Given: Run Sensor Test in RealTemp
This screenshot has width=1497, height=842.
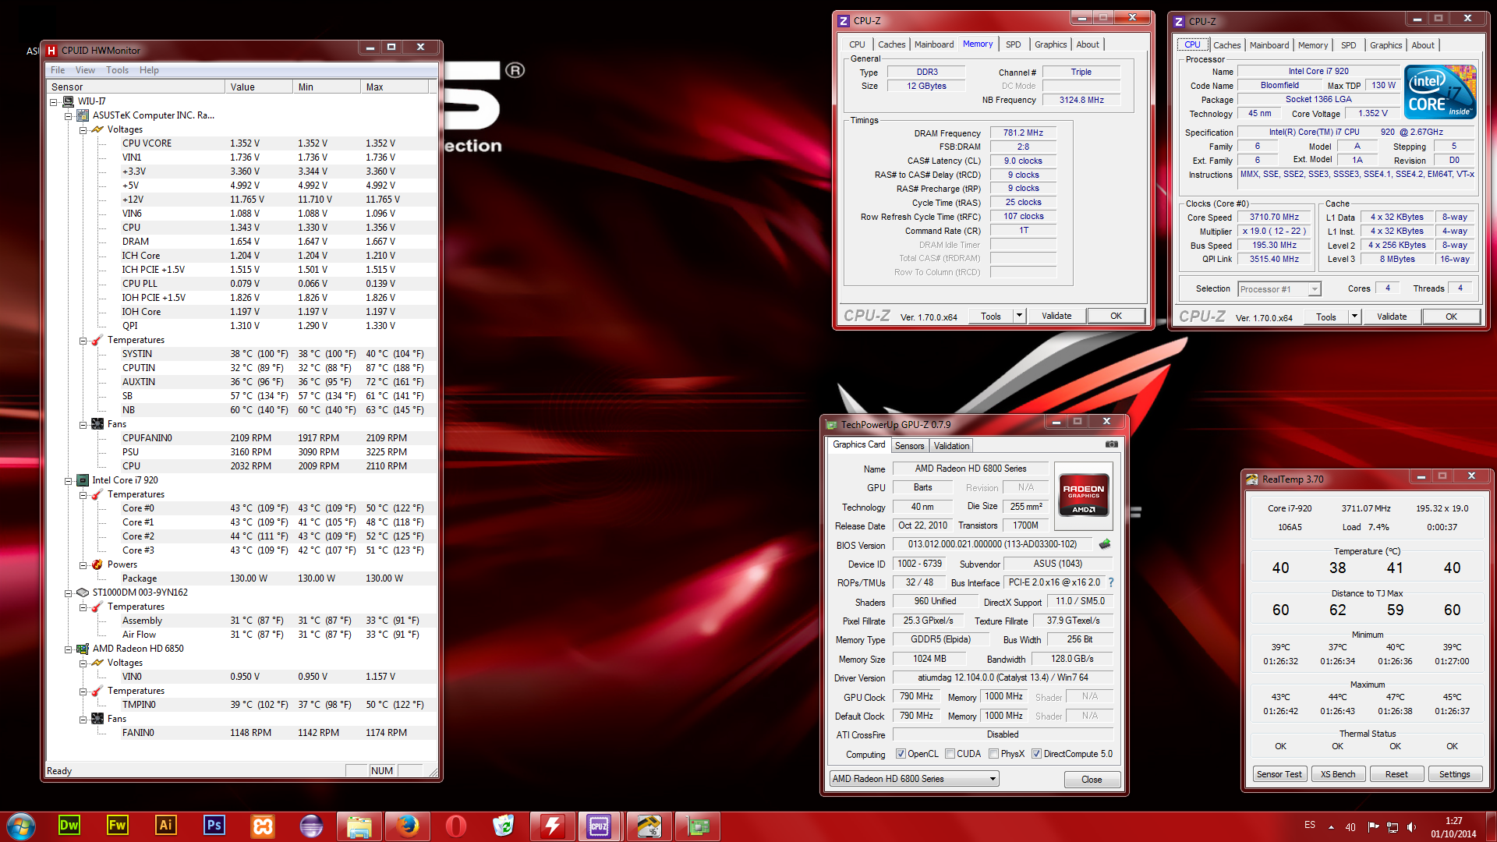Looking at the screenshot, I should 1279,774.
